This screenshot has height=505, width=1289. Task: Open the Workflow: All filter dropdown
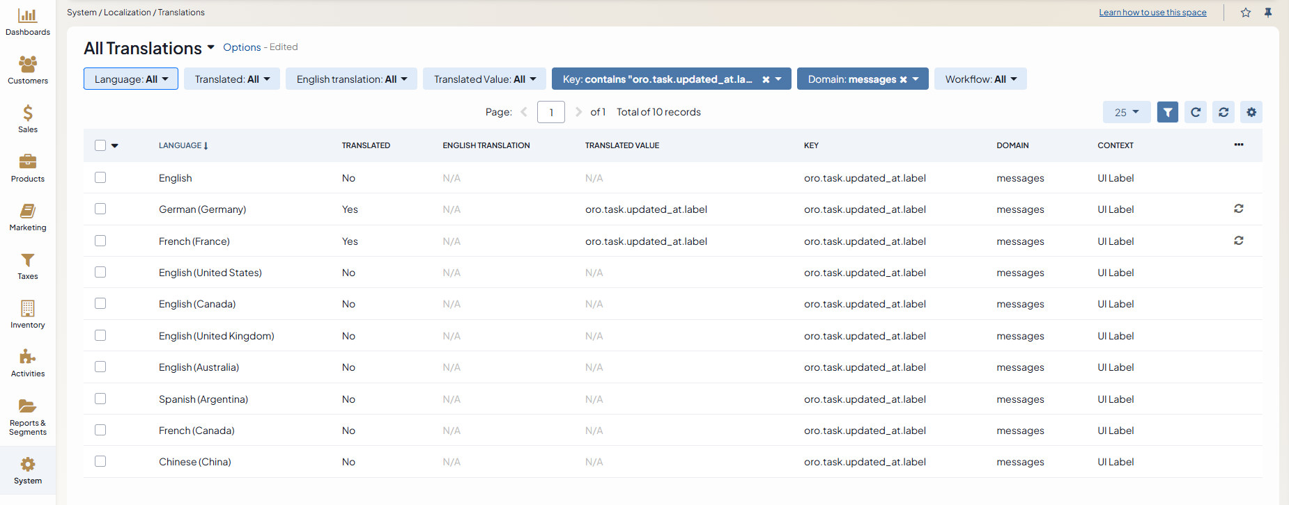click(x=980, y=79)
